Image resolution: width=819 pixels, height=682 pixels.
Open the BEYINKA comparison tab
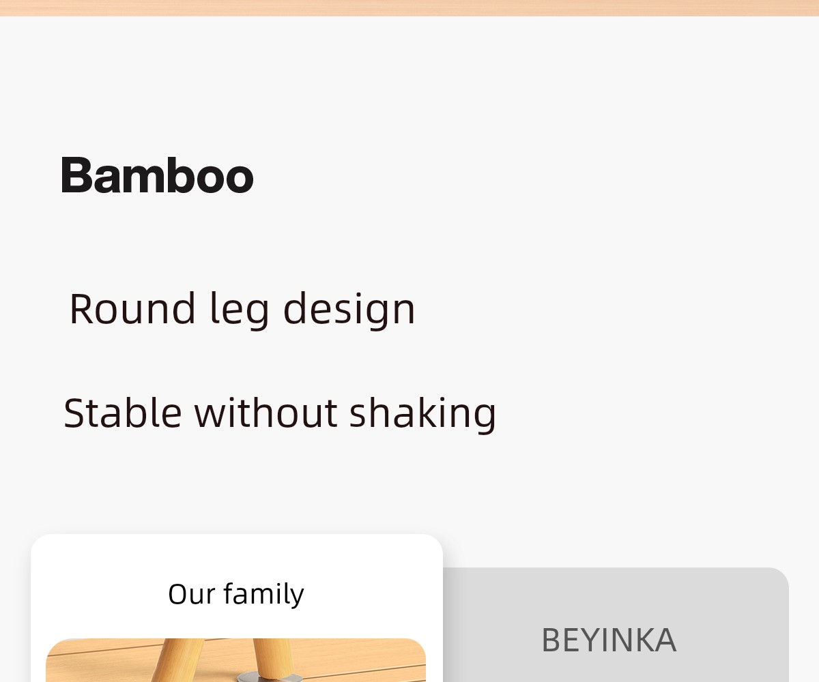point(608,640)
